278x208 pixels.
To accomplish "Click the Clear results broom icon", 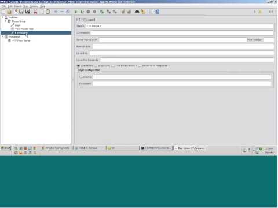I will point(123,12).
